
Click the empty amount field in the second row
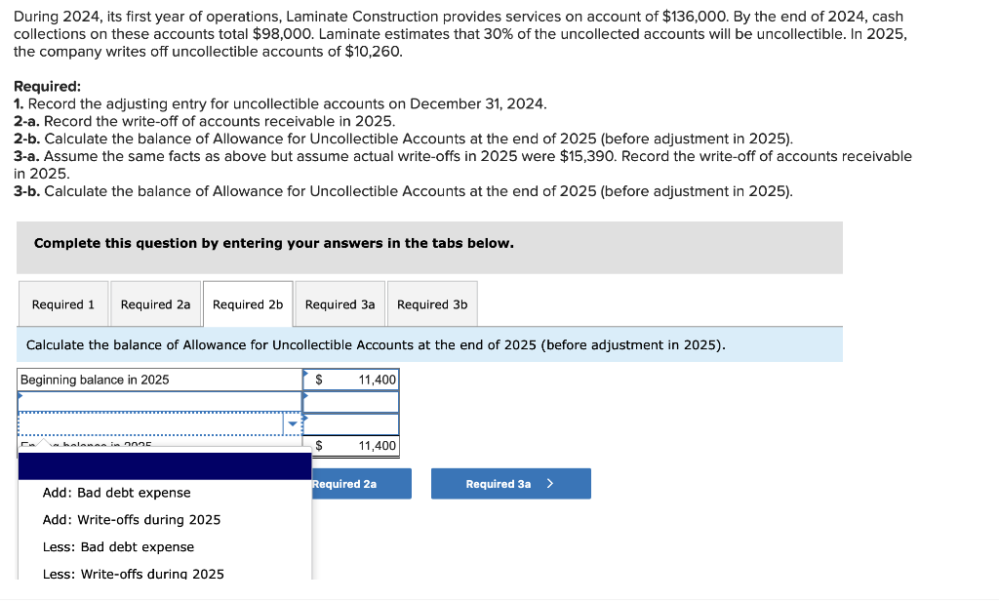click(351, 401)
